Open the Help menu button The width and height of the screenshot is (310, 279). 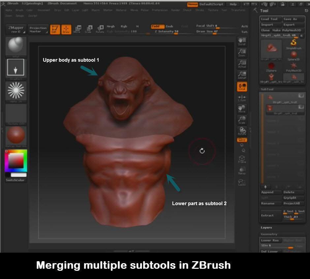pos(233,4)
